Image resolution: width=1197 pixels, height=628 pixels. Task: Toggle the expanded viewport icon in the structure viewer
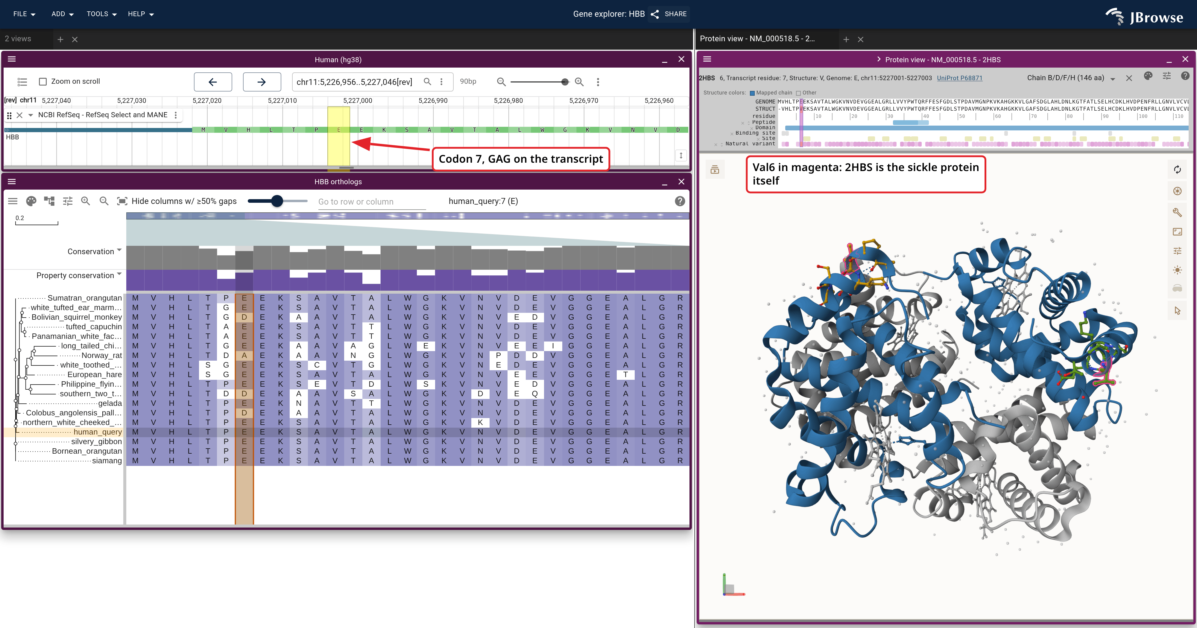1177,232
